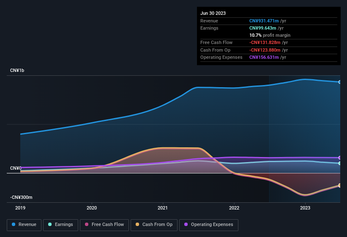The image size is (347, 237).
Task: Toggle the Revenue legend button
Action: (x=24, y=225)
